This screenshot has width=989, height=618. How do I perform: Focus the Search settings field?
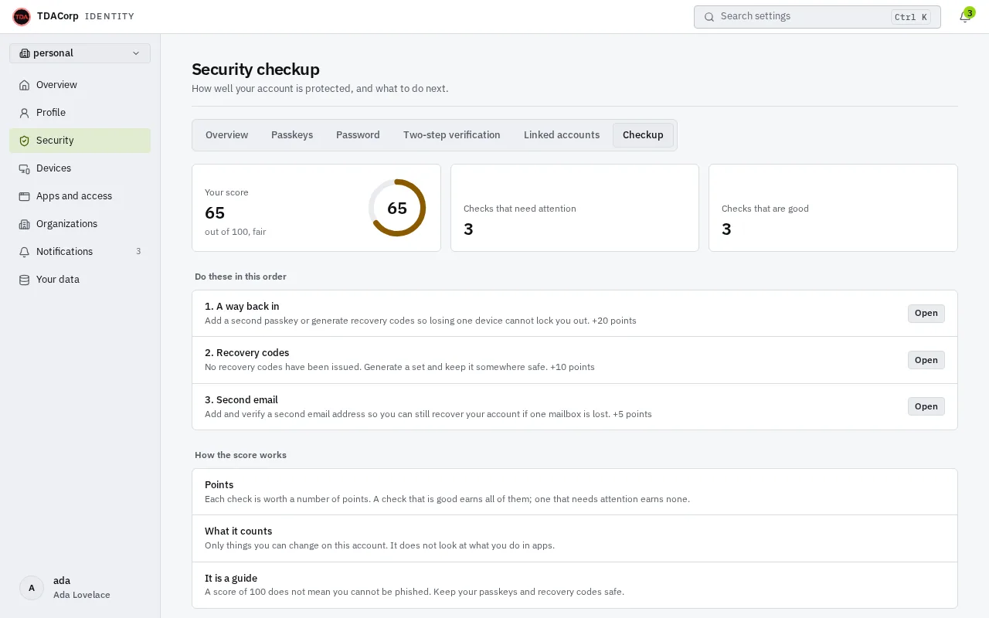tap(817, 17)
